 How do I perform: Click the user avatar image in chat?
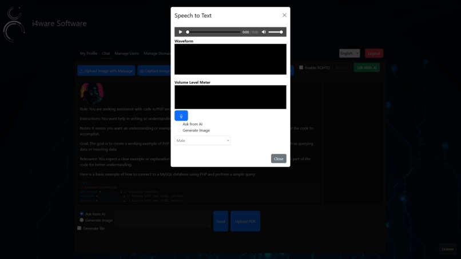pyautogui.click(x=92, y=94)
